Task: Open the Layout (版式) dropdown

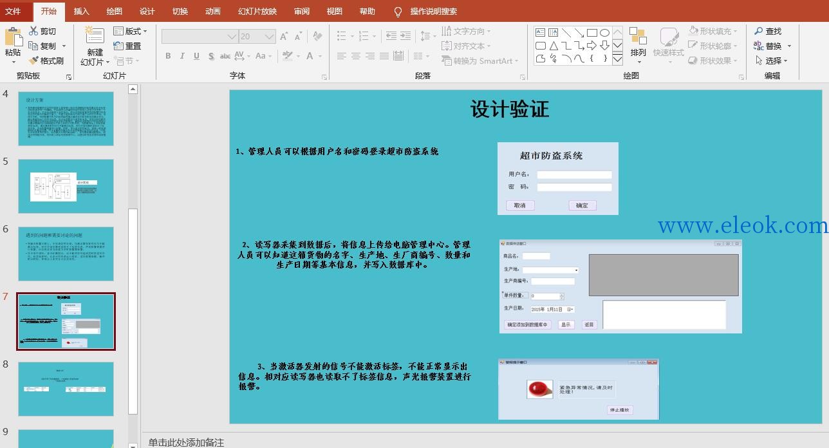Action: (x=131, y=31)
